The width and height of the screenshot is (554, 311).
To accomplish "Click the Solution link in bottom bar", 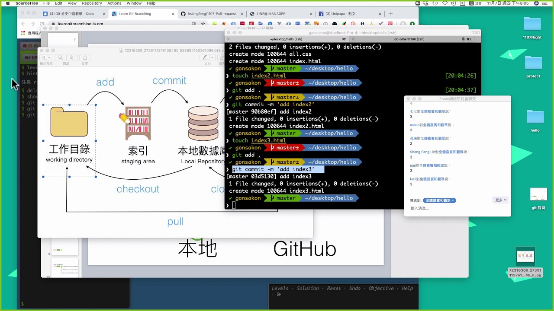I will point(308,289).
